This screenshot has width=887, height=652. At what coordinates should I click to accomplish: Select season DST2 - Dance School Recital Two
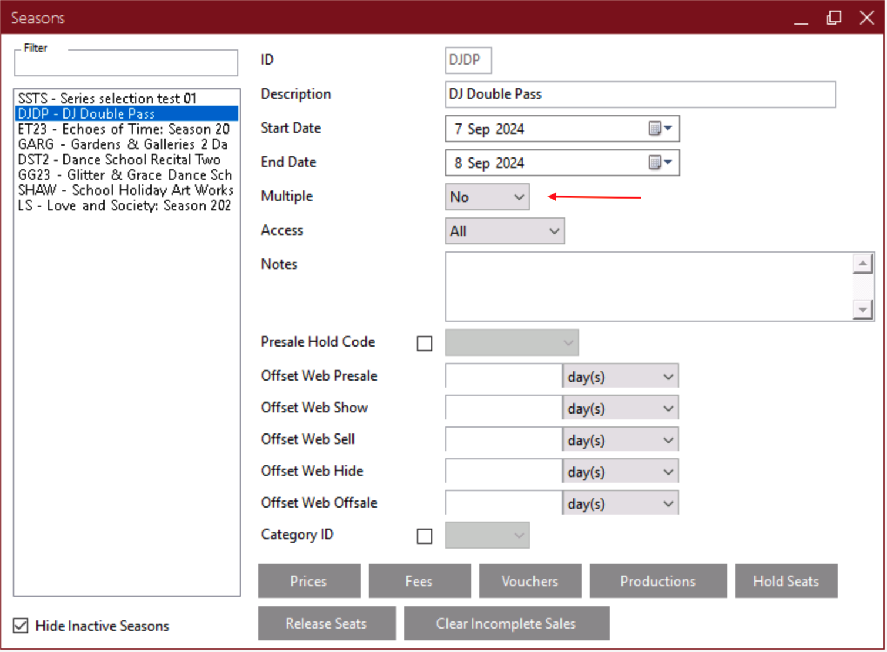127,159
